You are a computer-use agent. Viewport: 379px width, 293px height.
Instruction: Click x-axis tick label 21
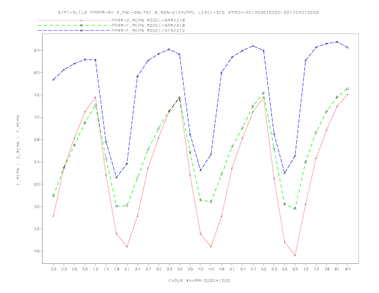pyautogui.click(x=127, y=269)
